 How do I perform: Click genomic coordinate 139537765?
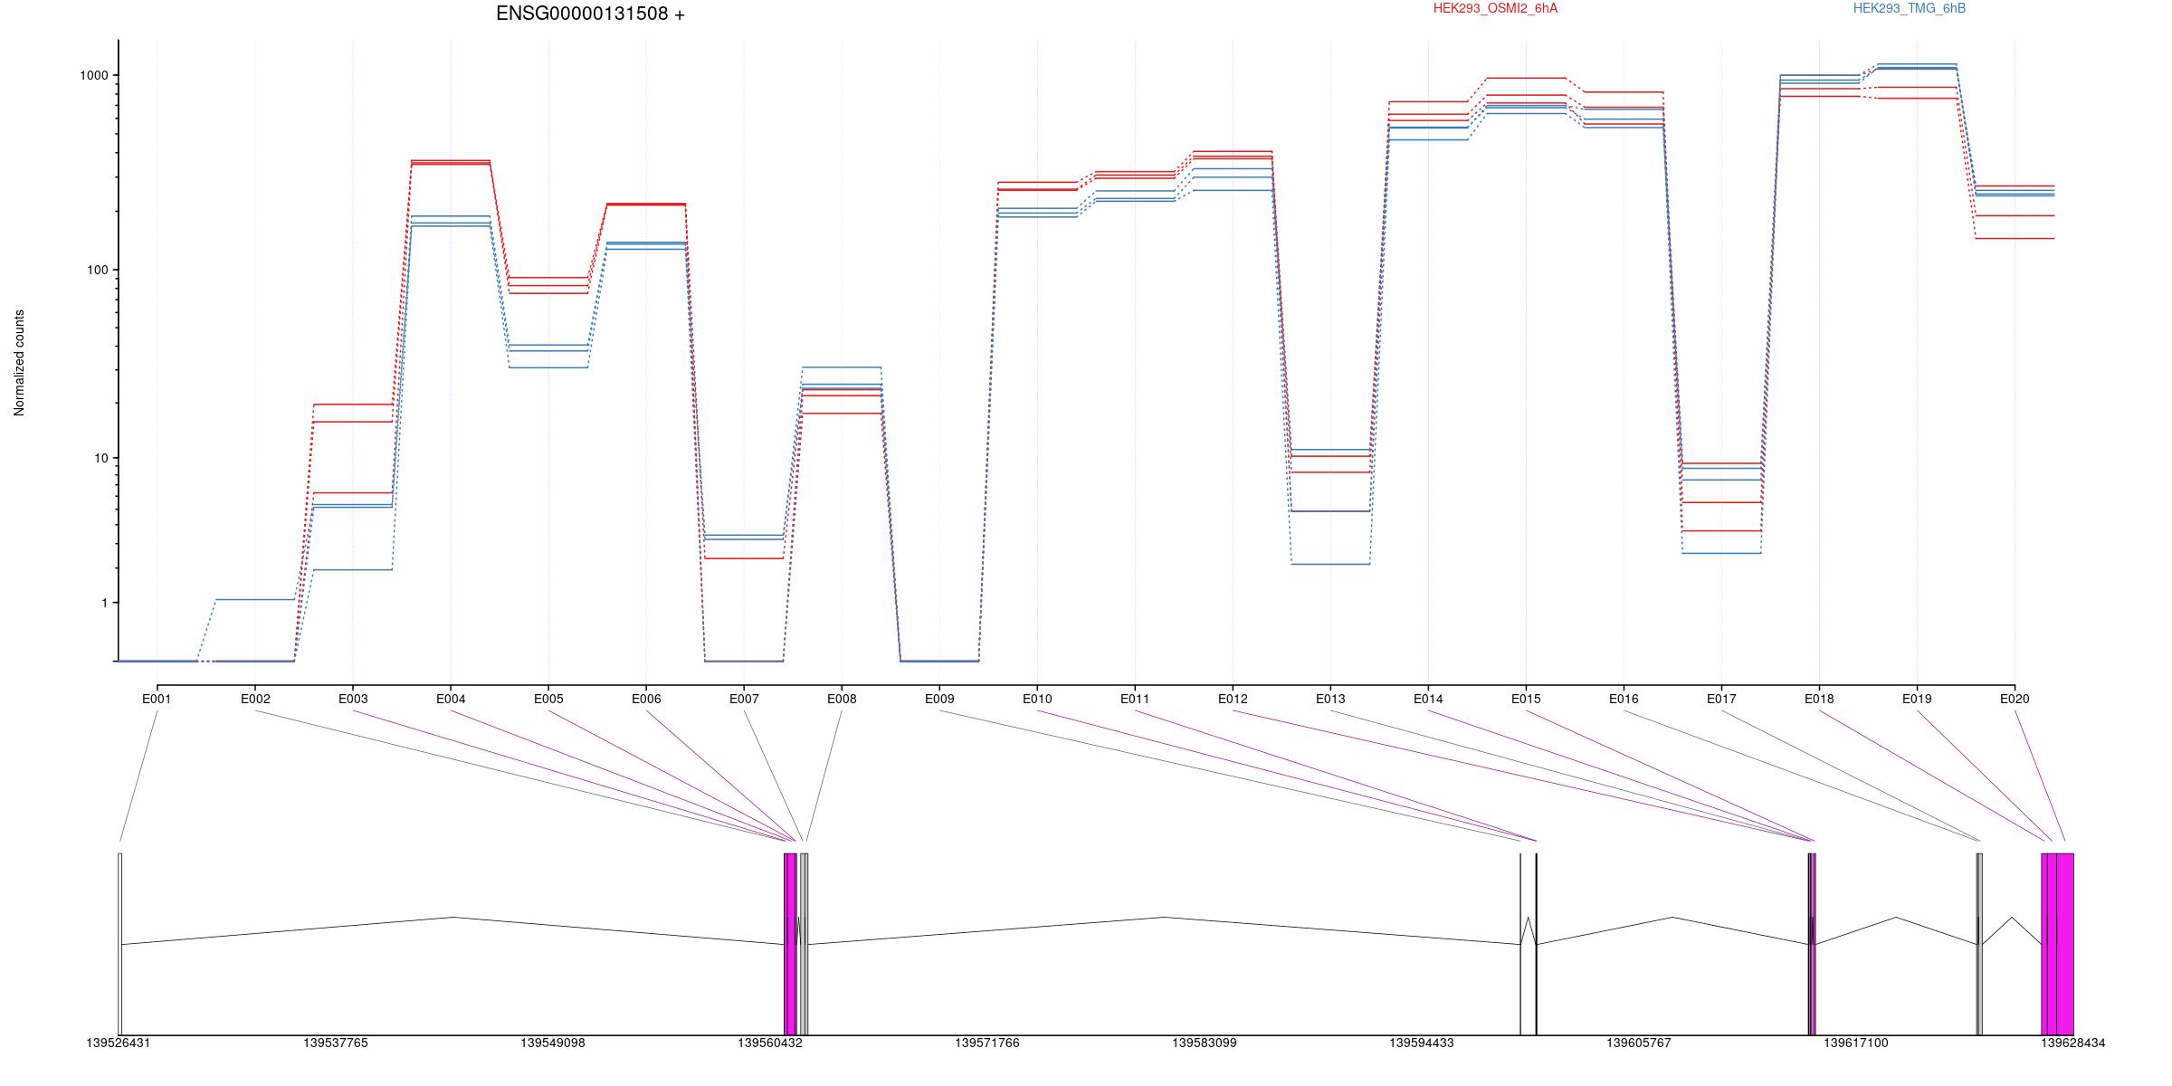336,1043
